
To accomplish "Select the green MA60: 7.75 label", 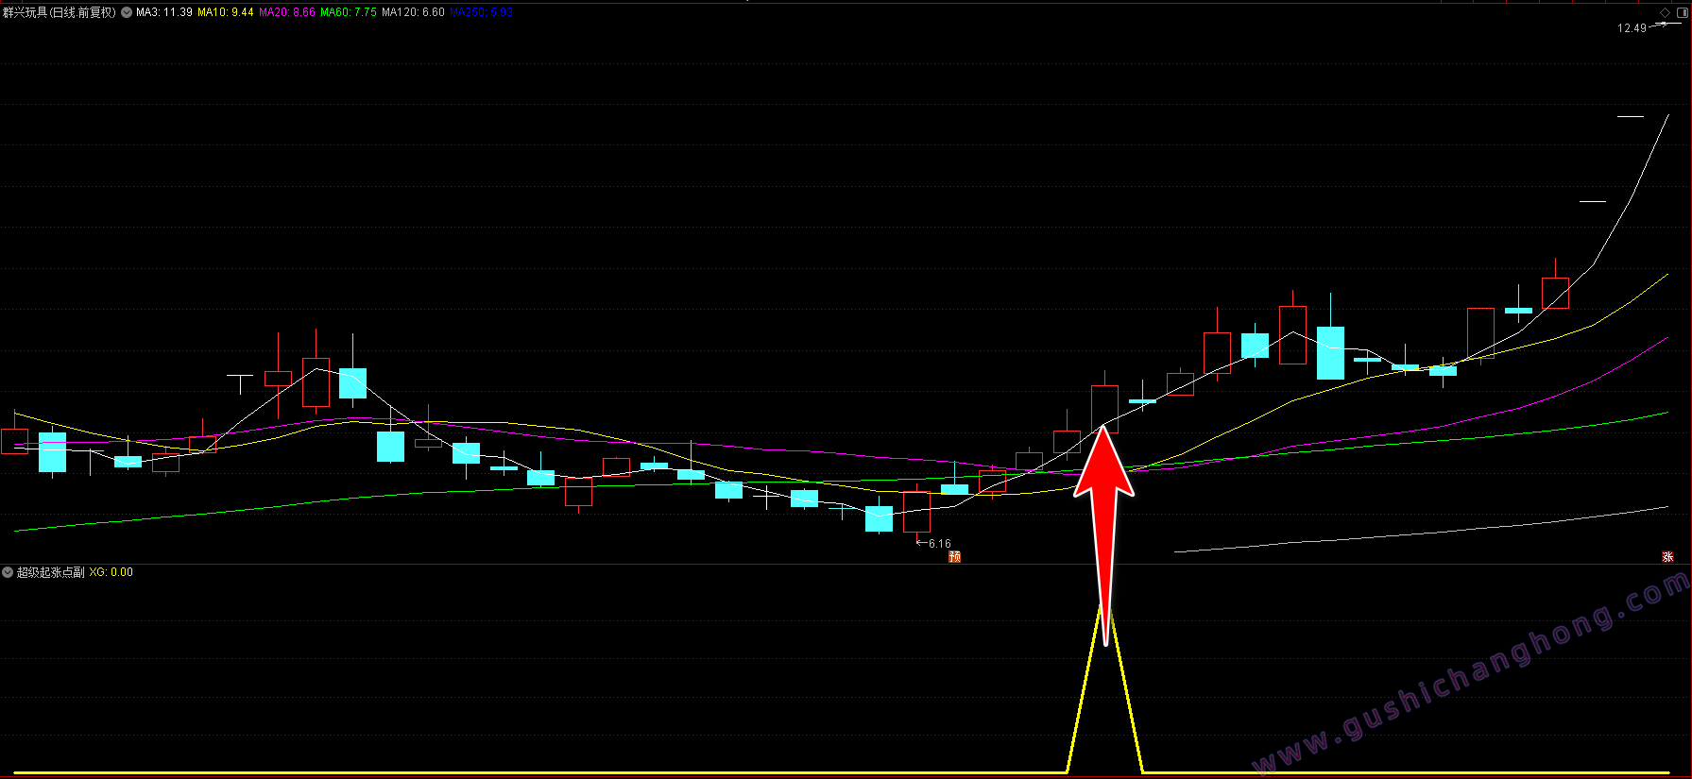I will coord(349,12).
